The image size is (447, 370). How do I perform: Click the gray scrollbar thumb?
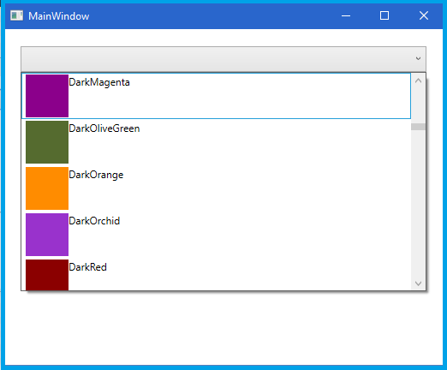pyautogui.click(x=418, y=127)
